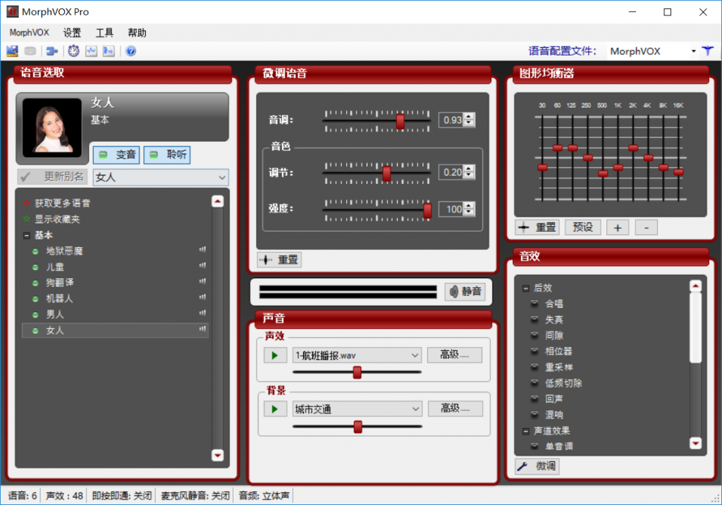The width and height of the screenshot is (722, 505).
Task: Open the 工具 menu
Action: (x=104, y=32)
